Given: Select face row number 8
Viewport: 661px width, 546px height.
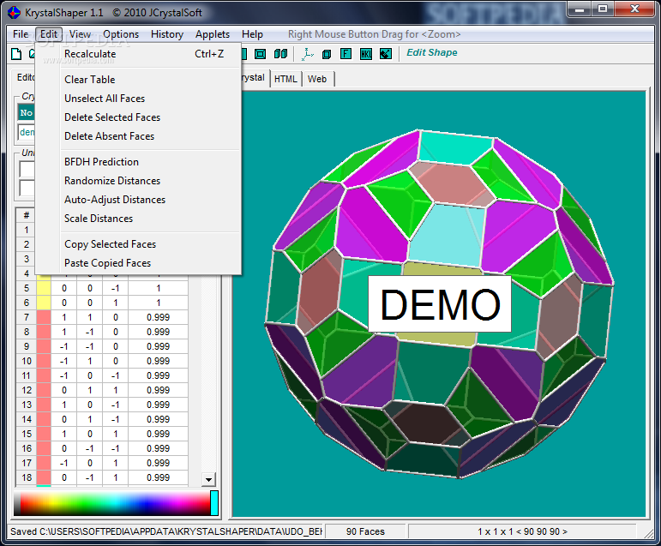Looking at the screenshot, I should [x=27, y=333].
